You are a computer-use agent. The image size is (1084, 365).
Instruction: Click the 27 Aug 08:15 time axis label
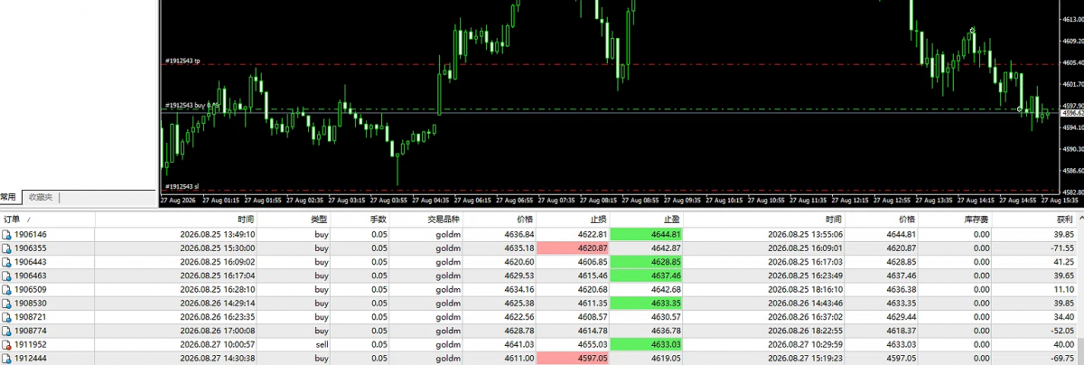(x=599, y=201)
